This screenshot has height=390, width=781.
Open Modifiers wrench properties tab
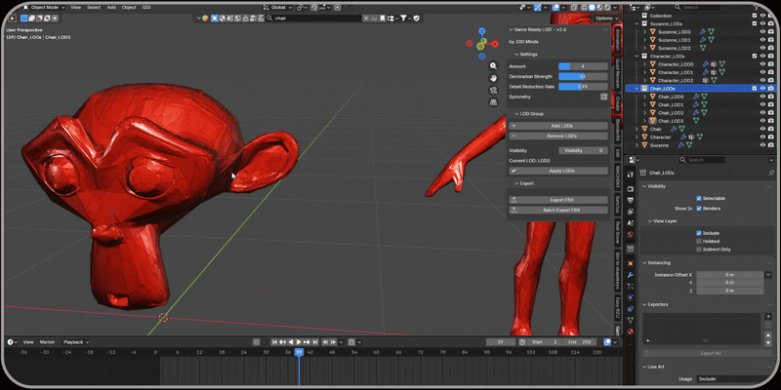pyautogui.click(x=631, y=275)
